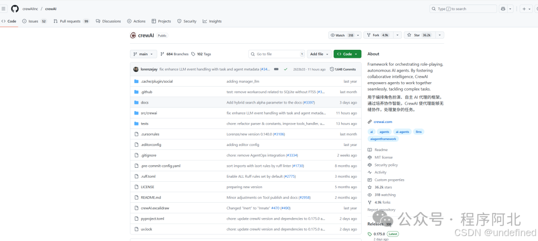The height and width of the screenshot is (241, 538).
Task: Open the Custom properties link
Action: [386, 180]
